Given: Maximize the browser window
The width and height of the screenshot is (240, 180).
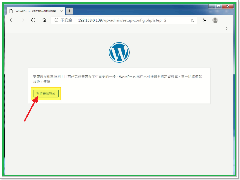Looking at the screenshot, I should (218, 7).
